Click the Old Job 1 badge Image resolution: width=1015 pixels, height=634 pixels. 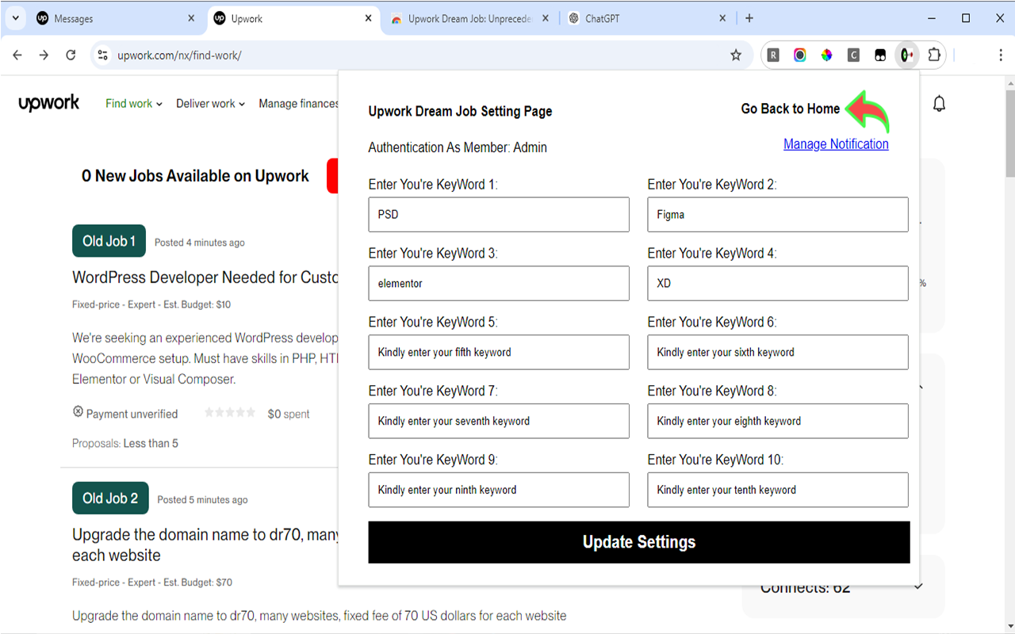coord(109,241)
